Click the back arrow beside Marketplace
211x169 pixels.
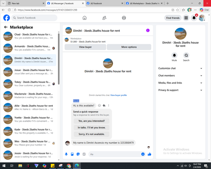click(x=6, y=27)
